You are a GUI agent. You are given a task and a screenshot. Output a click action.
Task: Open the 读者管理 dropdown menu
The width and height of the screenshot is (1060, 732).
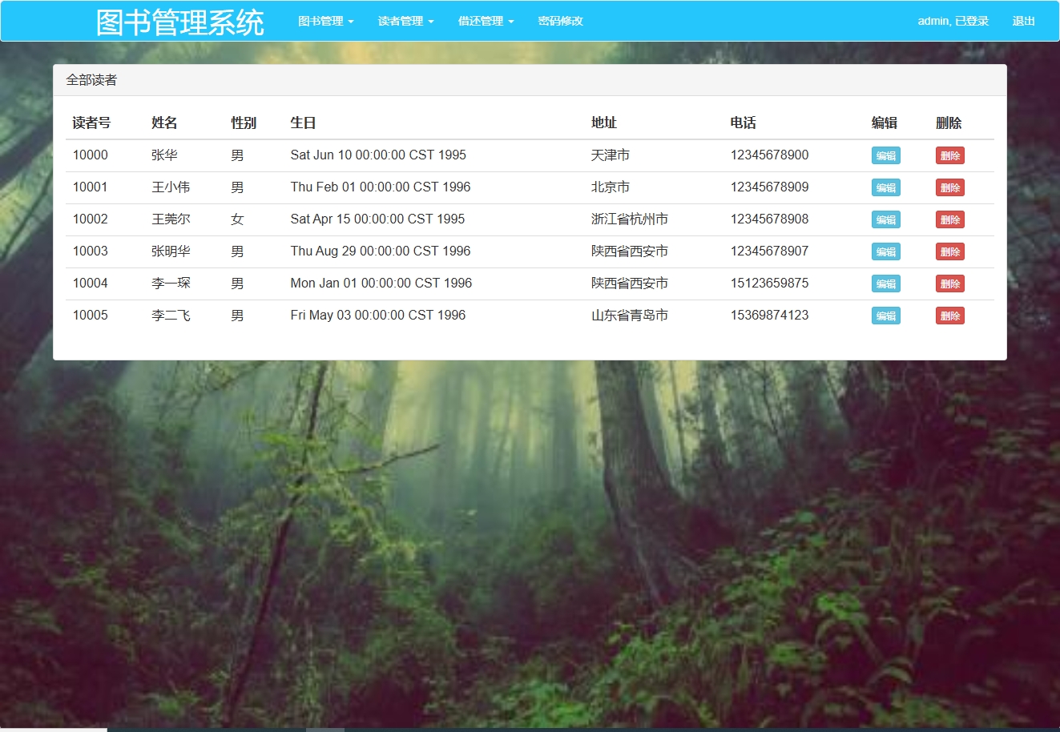pos(405,21)
